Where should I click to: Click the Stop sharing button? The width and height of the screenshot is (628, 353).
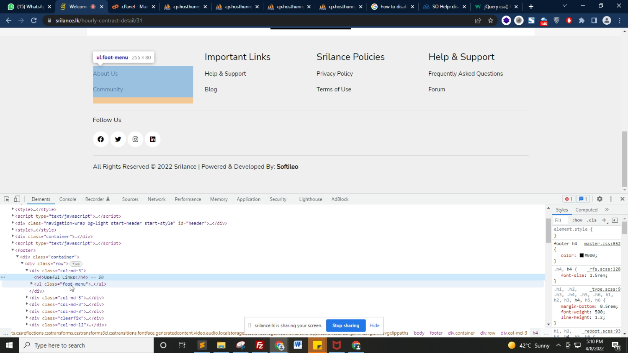pyautogui.click(x=345, y=325)
